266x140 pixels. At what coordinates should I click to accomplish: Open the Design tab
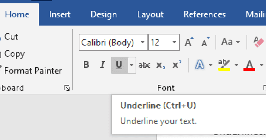click(x=104, y=14)
